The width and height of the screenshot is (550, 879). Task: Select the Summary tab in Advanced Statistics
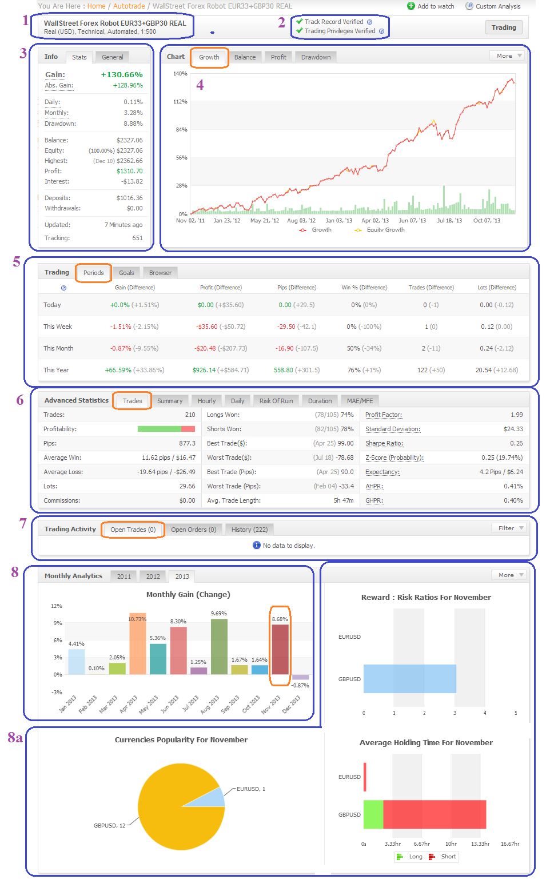coord(170,401)
